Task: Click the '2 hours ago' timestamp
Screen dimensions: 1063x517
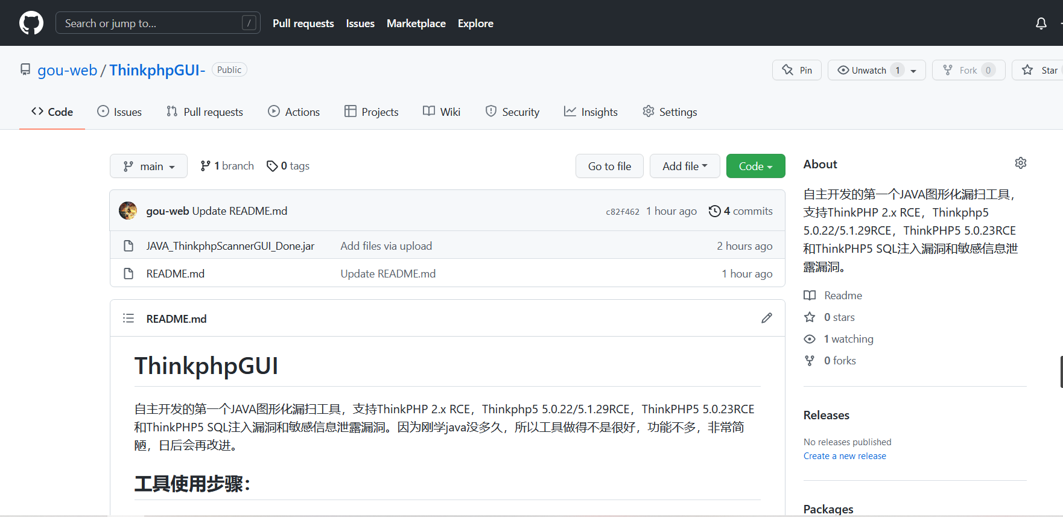Action: click(x=744, y=246)
